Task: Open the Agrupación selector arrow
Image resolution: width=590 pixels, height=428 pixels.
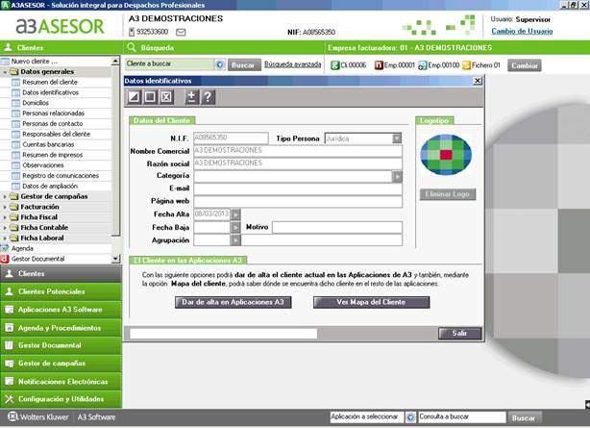Action: coord(235,240)
